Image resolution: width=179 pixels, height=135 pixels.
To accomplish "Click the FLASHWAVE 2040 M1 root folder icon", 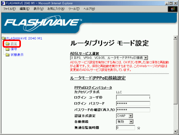I will click(x=4, y=38).
